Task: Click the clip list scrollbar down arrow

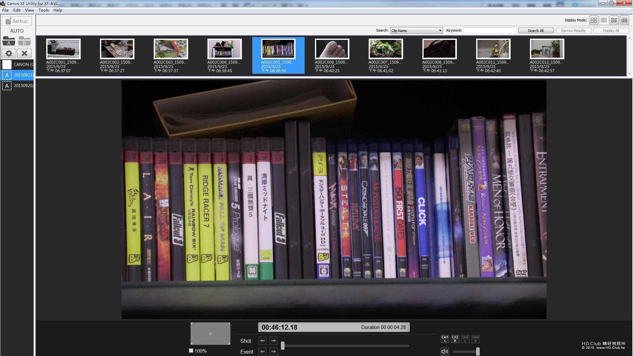Action: tap(630, 74)
